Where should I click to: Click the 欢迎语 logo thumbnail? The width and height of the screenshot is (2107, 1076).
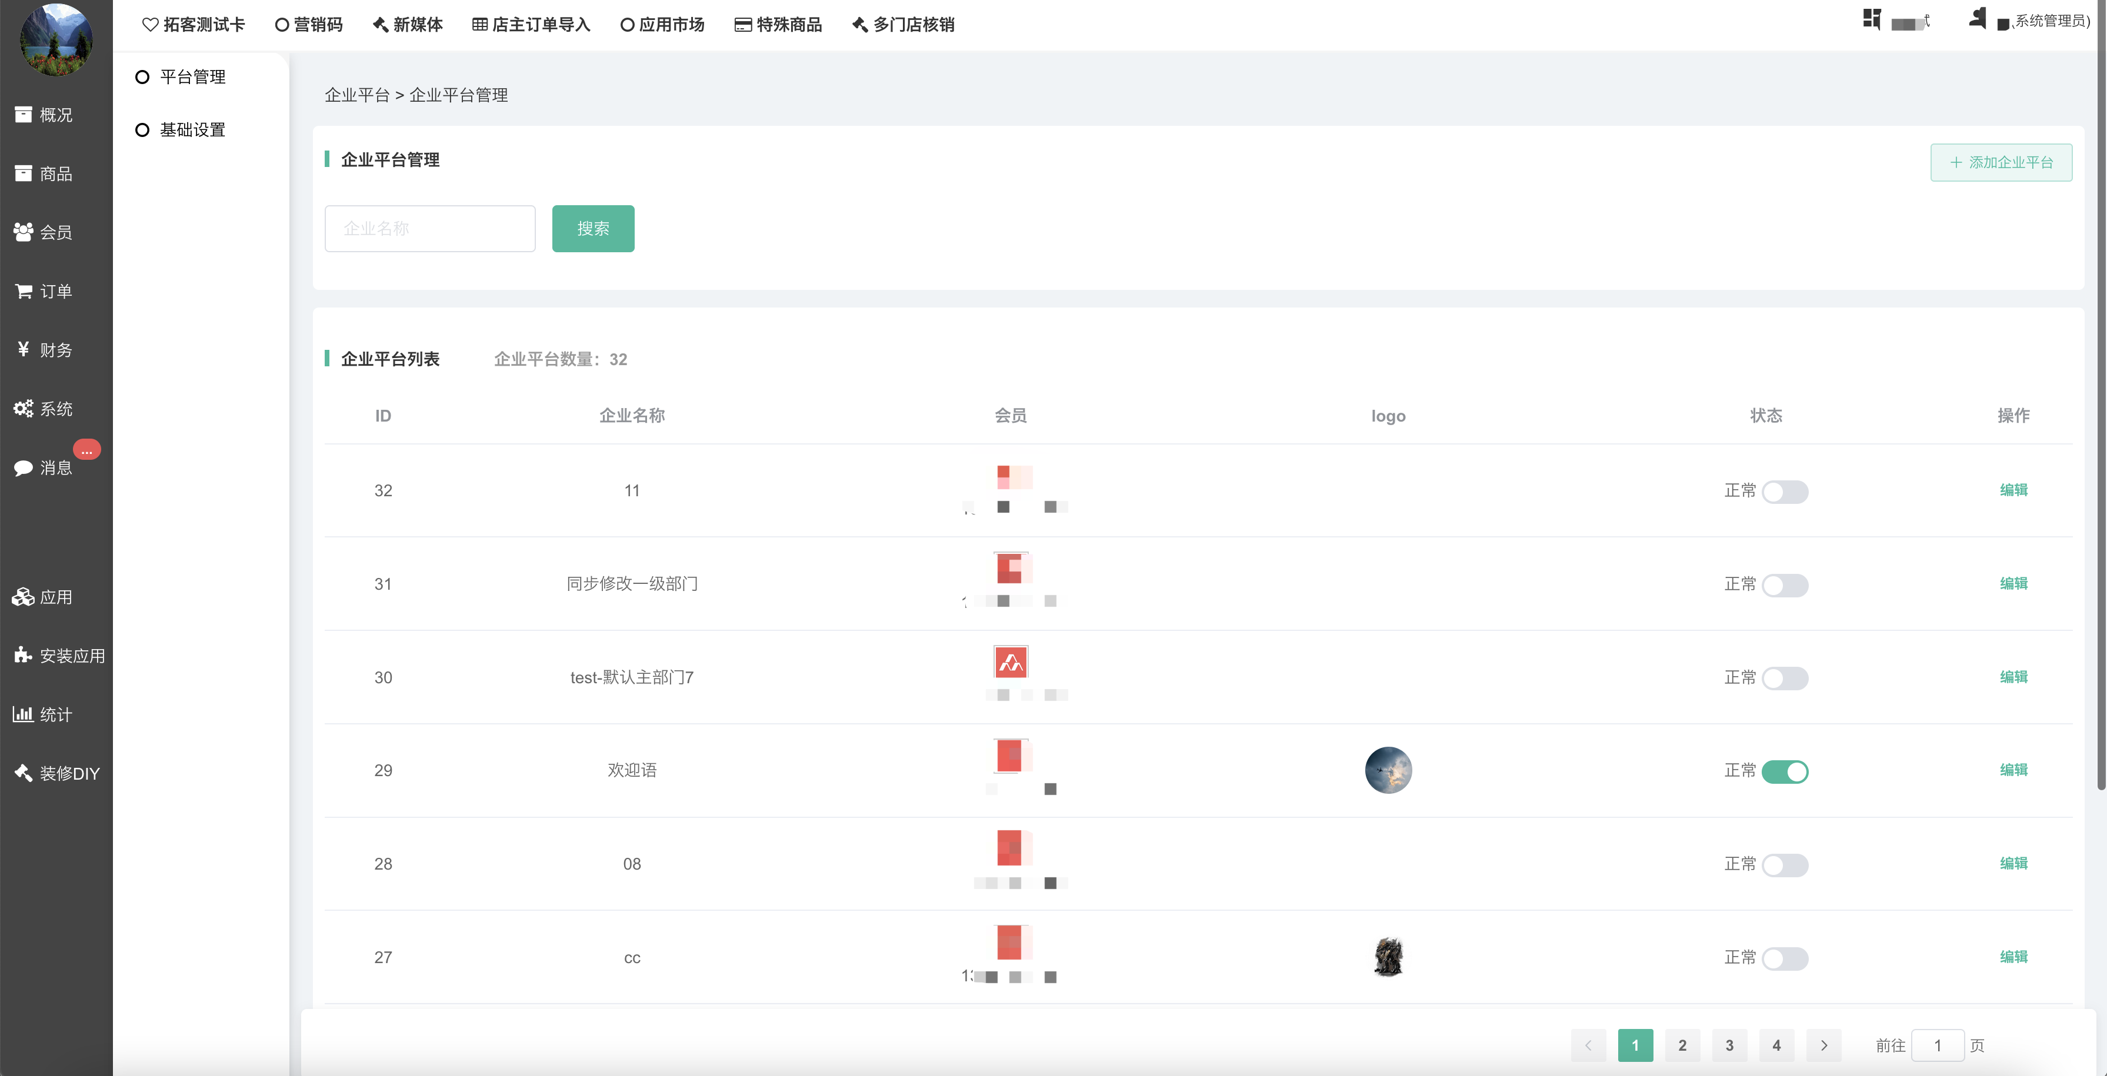tap(1388, 770)
